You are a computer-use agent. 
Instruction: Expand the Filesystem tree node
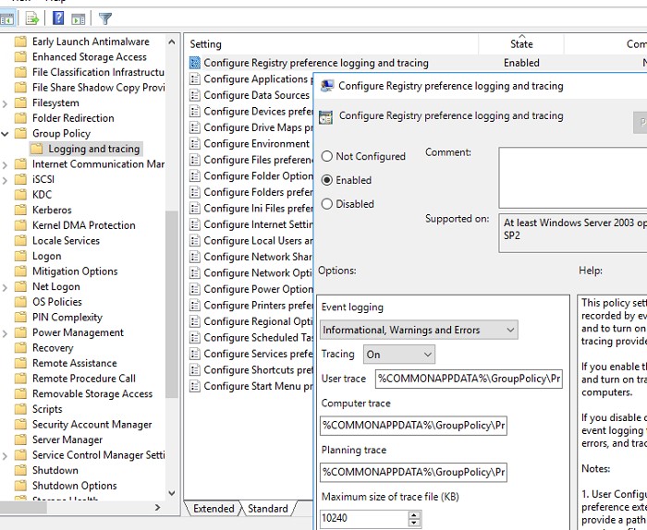[5, 103]
